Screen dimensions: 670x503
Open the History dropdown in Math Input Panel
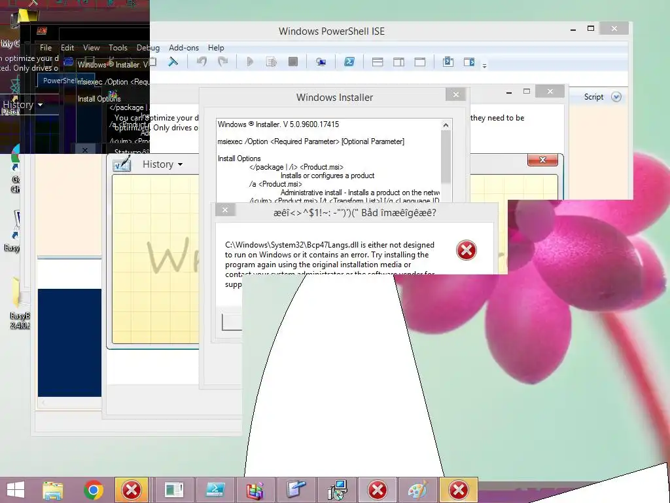[162, 164]
